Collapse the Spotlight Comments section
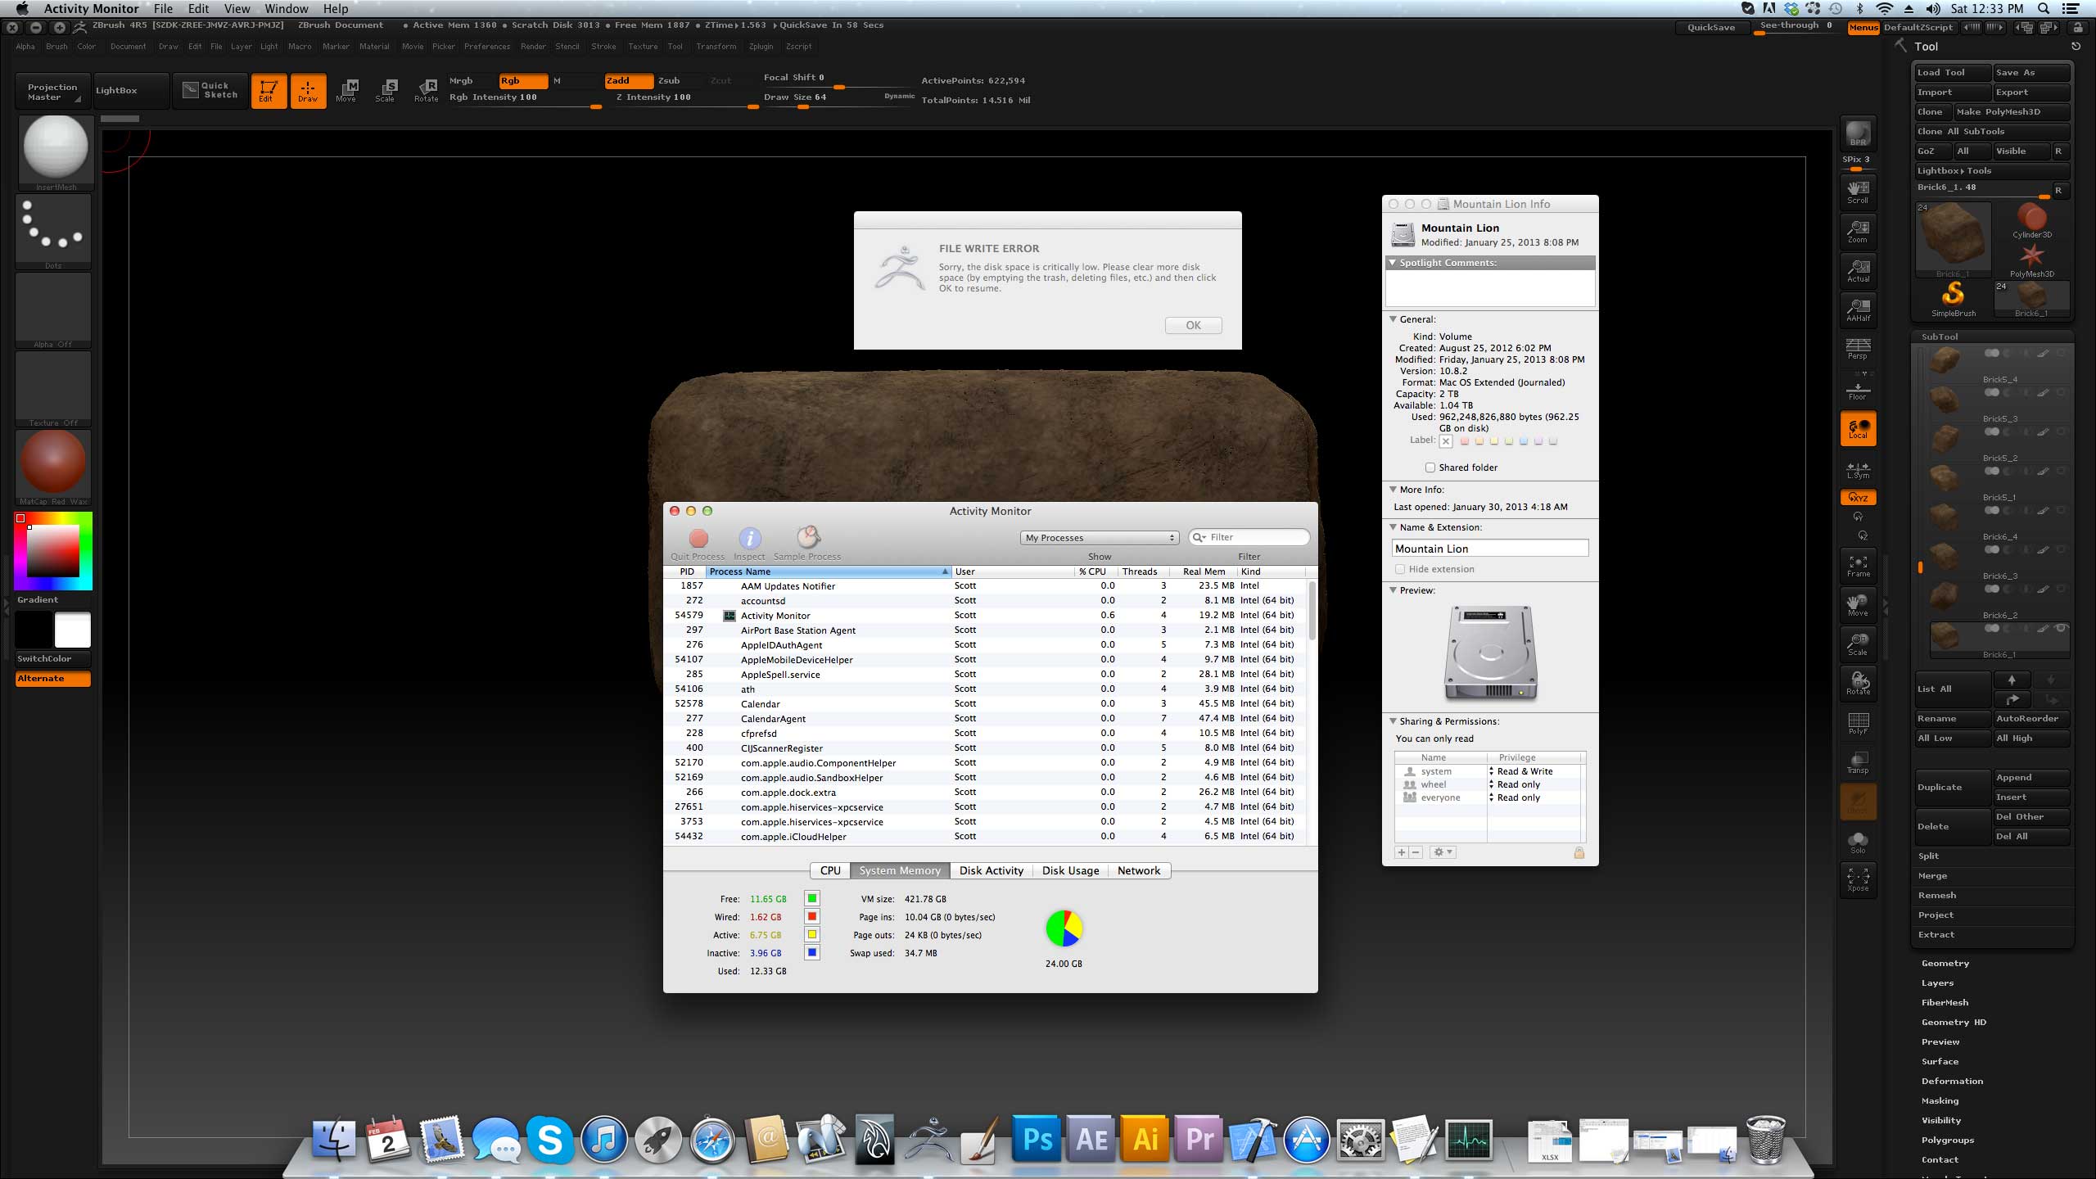The height and width of the screenshot is (1179, 2096). (1393, 263)
